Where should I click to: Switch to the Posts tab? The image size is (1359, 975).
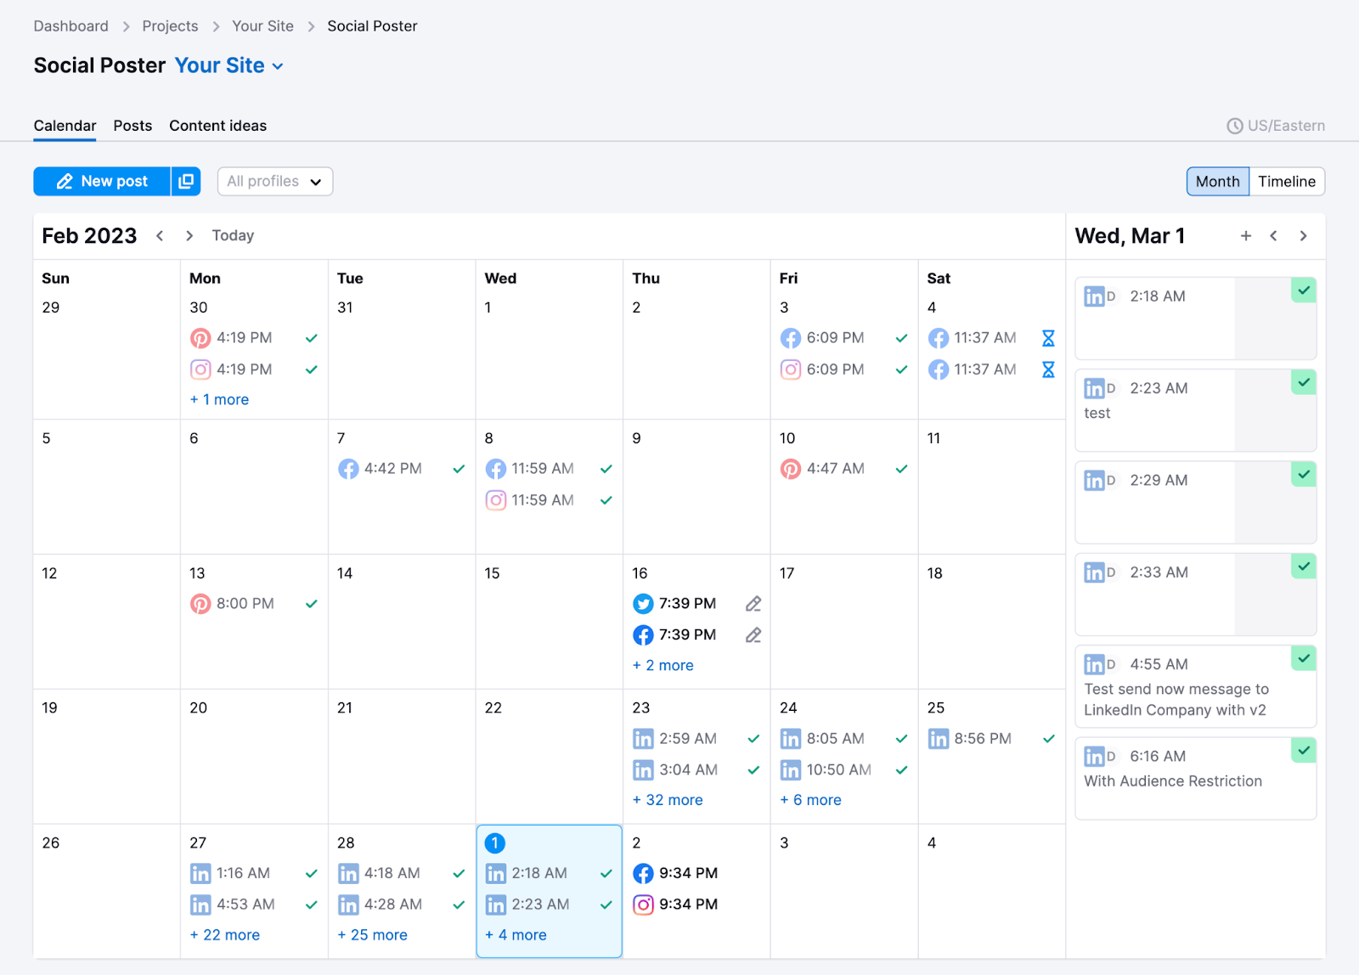pos(132,125)
